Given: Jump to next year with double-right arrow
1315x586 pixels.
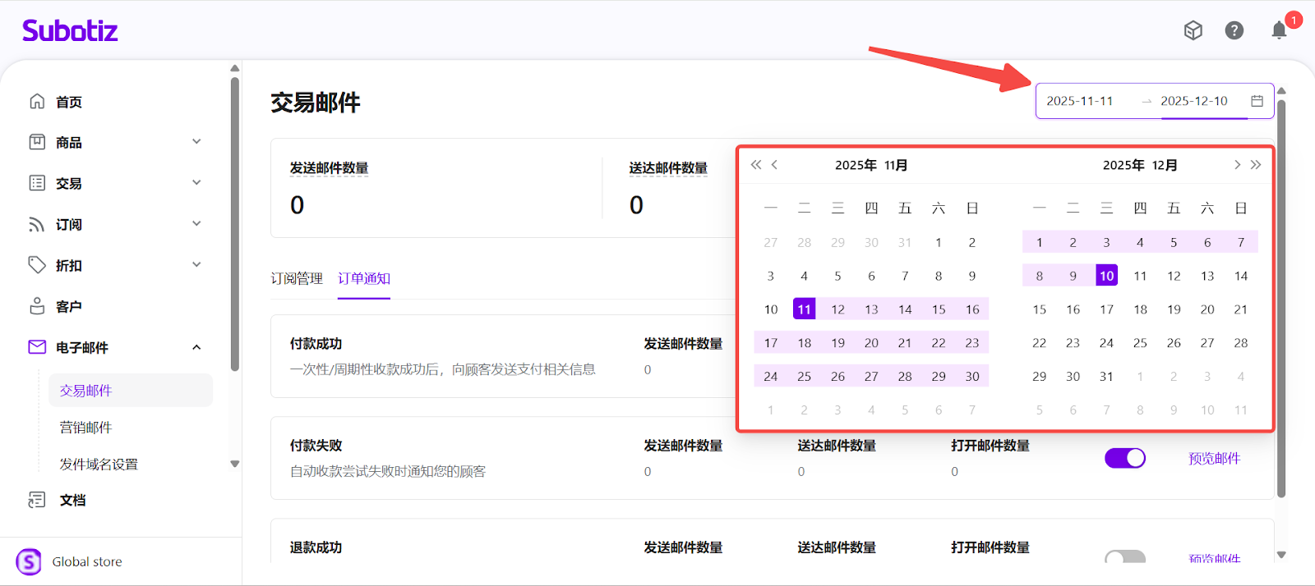Looking at the screenshot, I should [1256, 165].
